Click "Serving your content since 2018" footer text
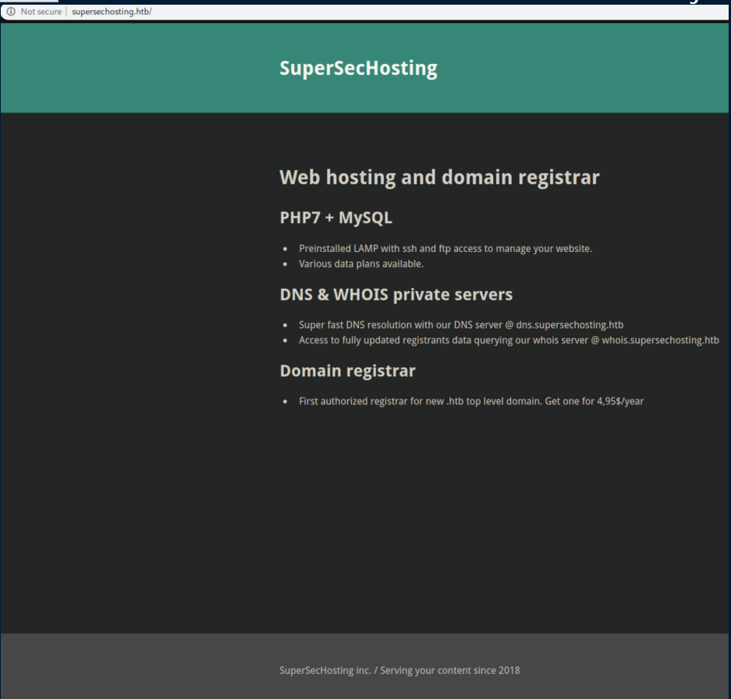Image resolution: width=731 pixels, height=699 pixels. (449, 670)
